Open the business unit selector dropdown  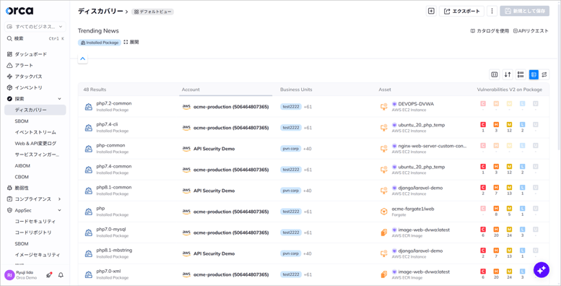tap(35, 27)
